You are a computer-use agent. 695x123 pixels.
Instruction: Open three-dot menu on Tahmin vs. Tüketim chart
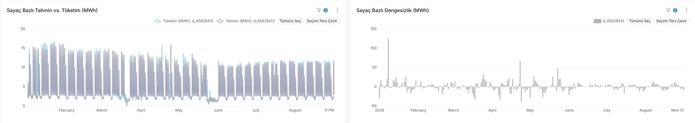(x=337, y=10)
